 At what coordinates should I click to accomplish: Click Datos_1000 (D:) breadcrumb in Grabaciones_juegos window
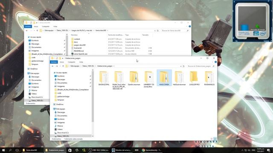tap(88, 66)
